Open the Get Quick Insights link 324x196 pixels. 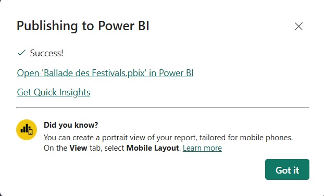[x=54, y=92]
